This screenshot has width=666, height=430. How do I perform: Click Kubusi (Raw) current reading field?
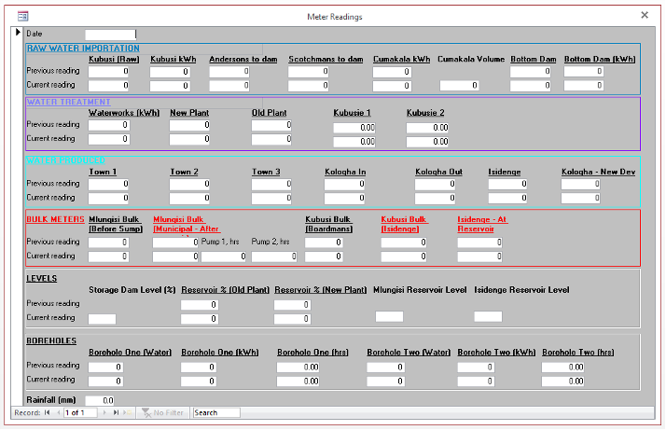[109, 86]
